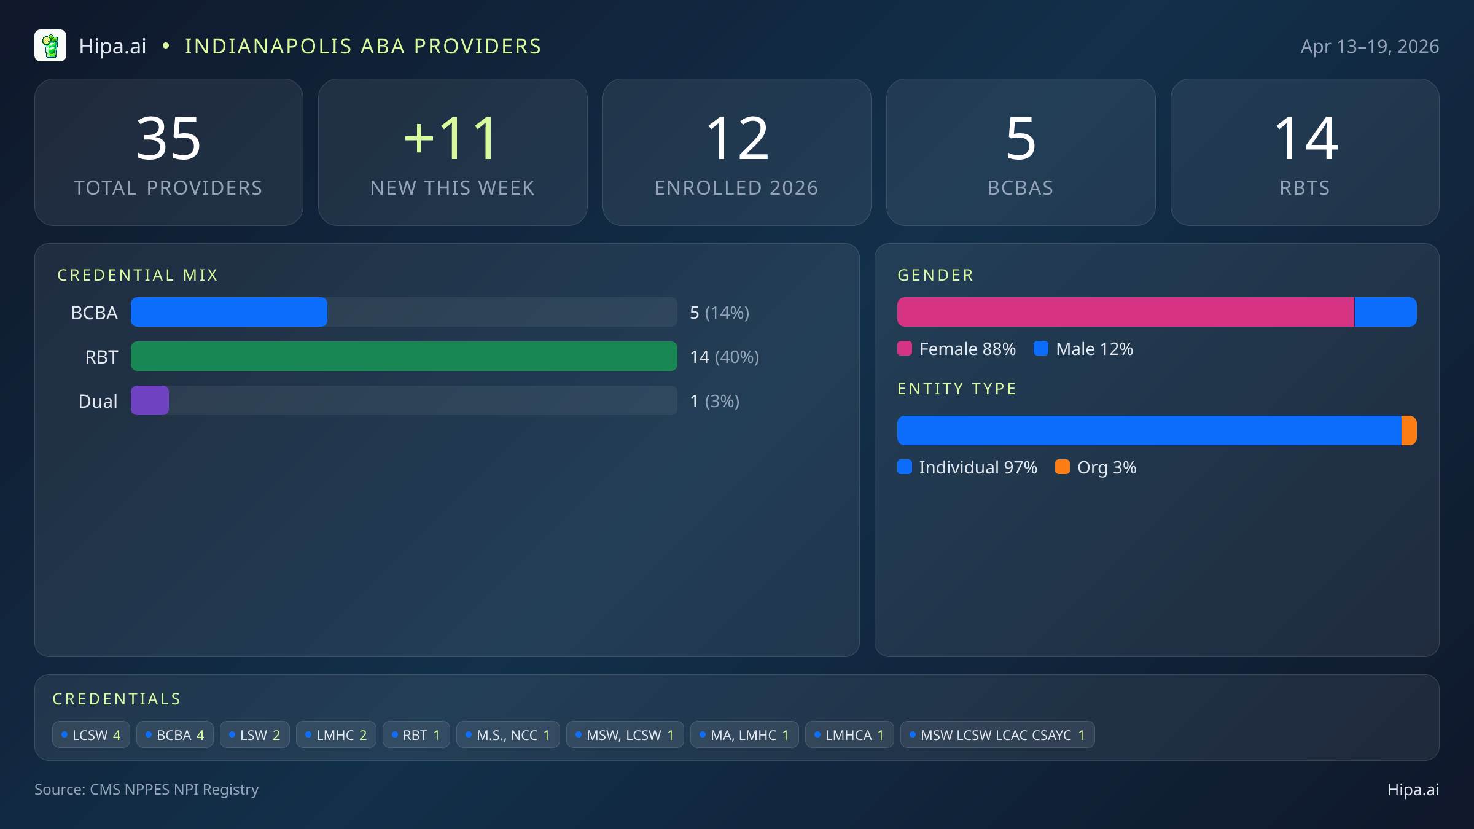Open the Indianapolis ABA Providers title
The width and height of the screenshot is (1474, 829).
point(364,45)
